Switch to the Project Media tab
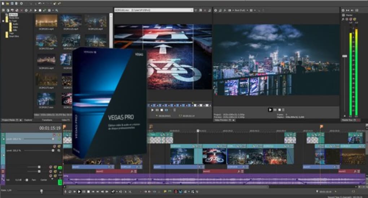The width and height of the screenshot is (368, 198). tap(8, 120)
